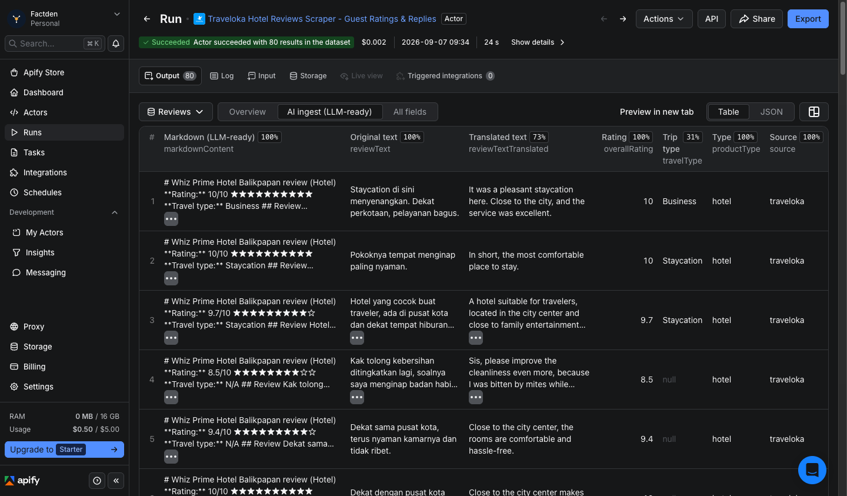Open the Output tab
Image resolution: width=847 pixels, height=496 pixels.
pos(170,76)
